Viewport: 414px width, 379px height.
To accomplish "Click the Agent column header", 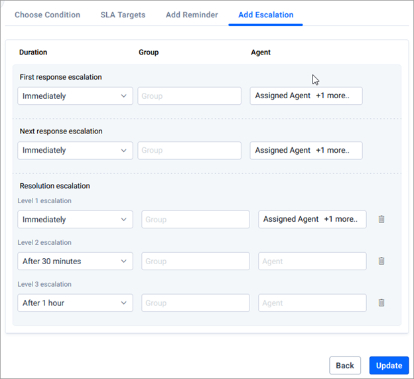I will (x=261, y=52).
